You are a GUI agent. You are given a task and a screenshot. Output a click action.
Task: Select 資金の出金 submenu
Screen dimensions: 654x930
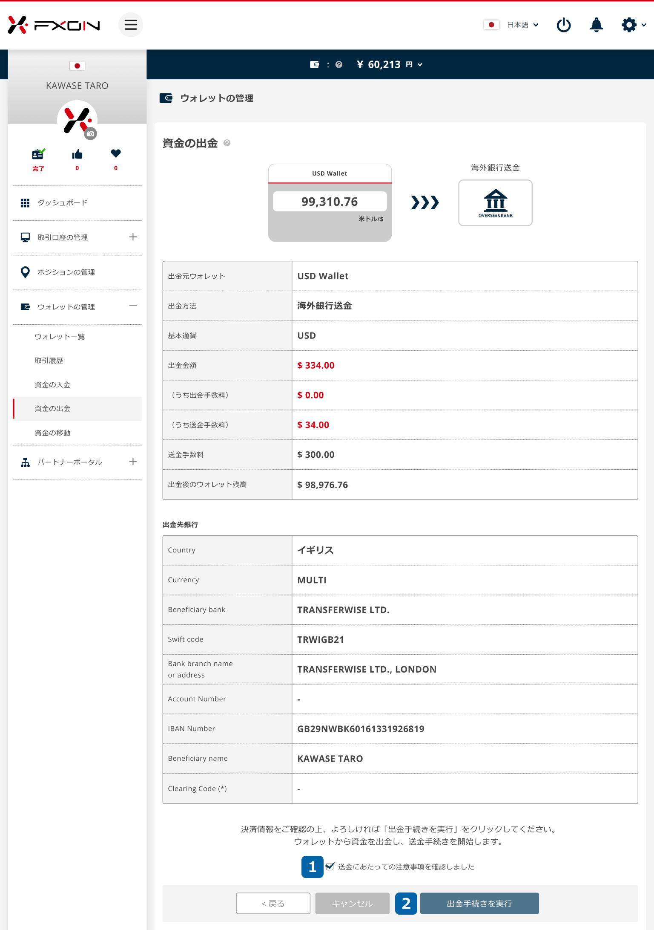click(77, 409)
